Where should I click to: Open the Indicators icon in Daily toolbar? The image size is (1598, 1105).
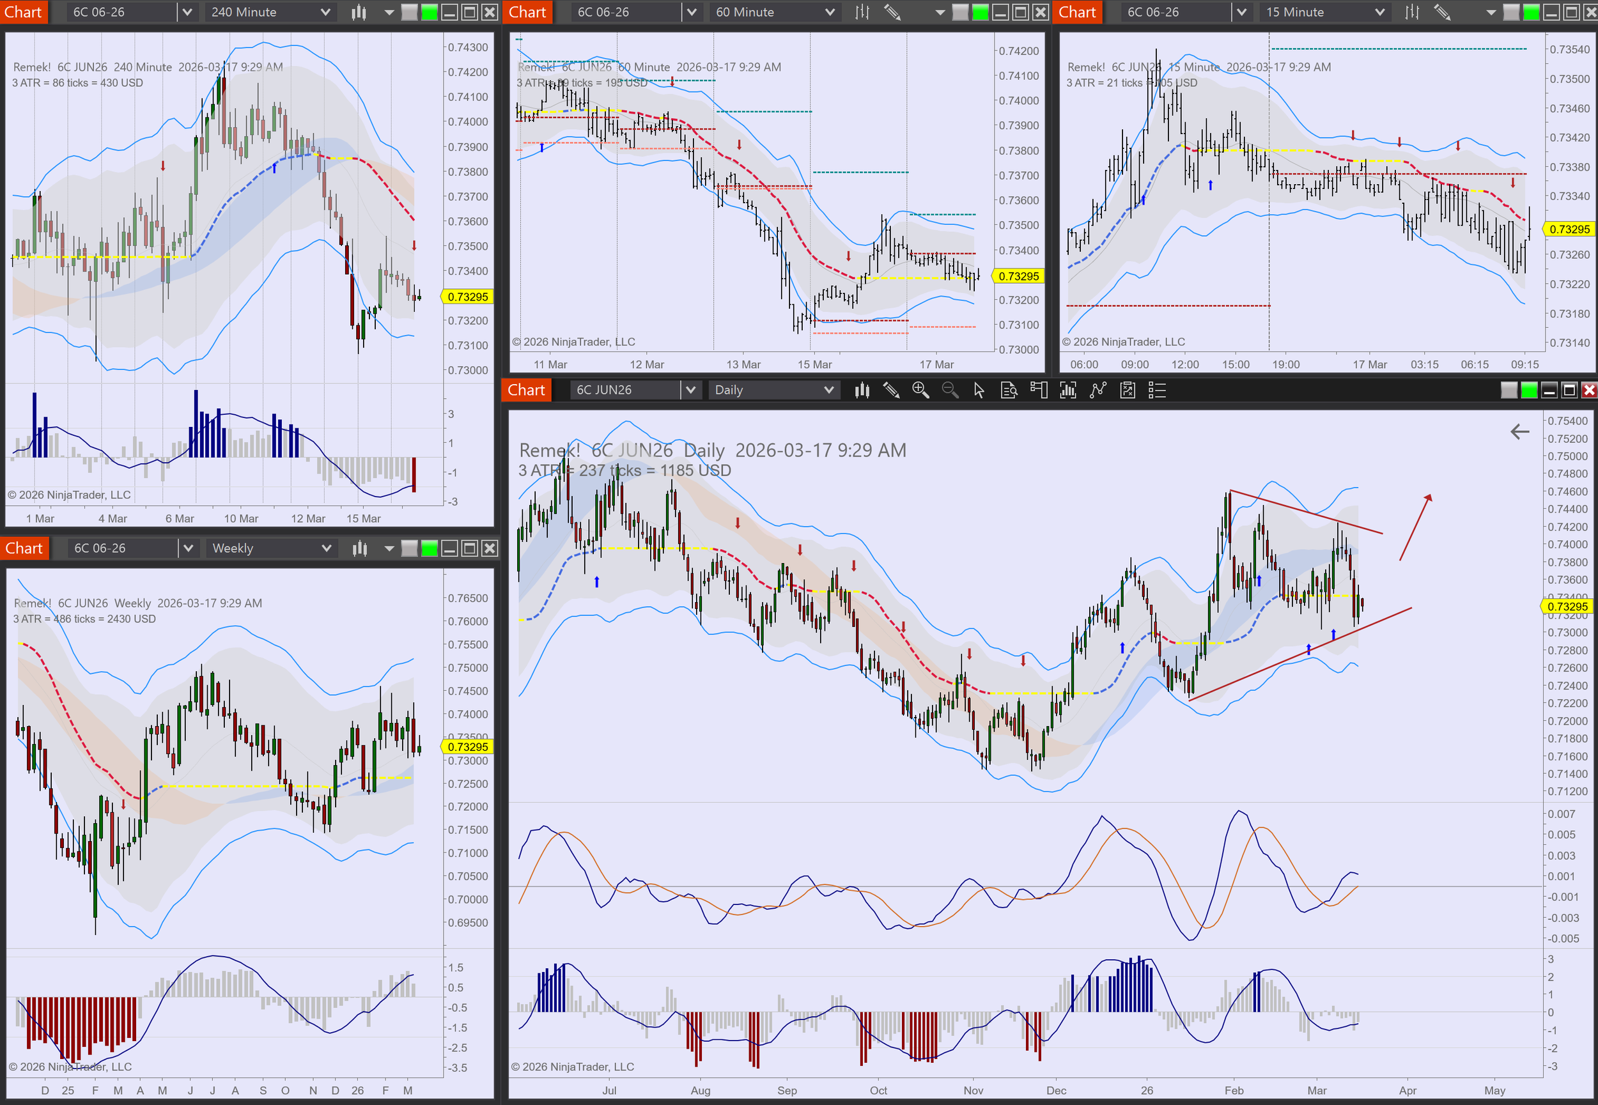coord(1098,390)
